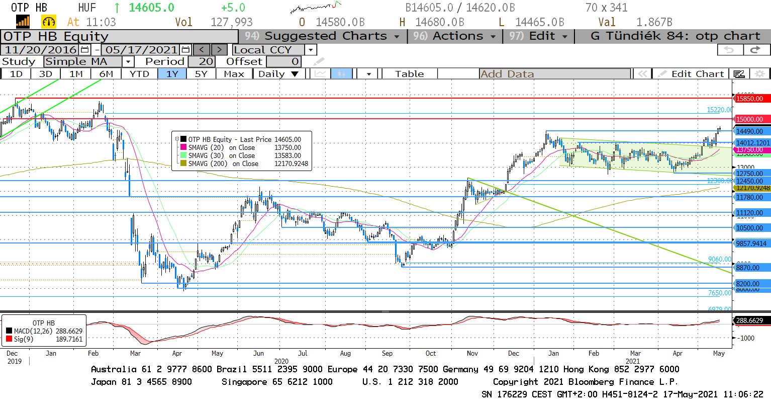This screenshot has height=409, width=771.
Task: Click the intraday sparkline thumbnail at top
Action: click(315, 7)
